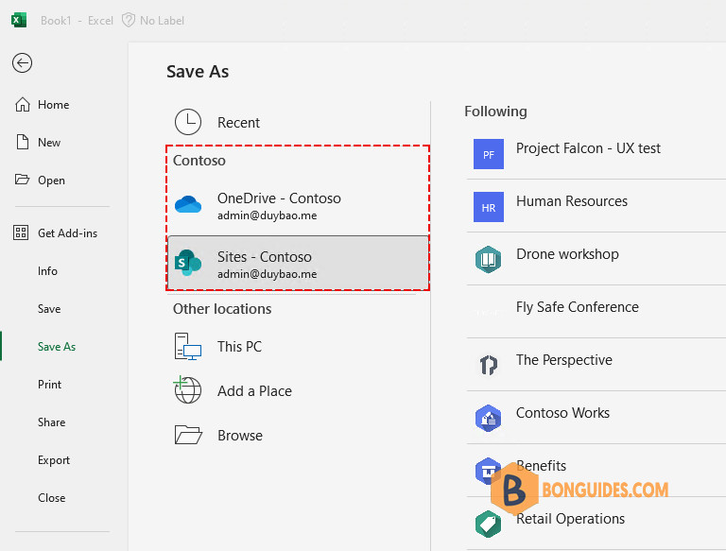The height and width of the screenshot is (551, 726).
Task: Click the Retail Operations tag icon
Action: [488, 525]
